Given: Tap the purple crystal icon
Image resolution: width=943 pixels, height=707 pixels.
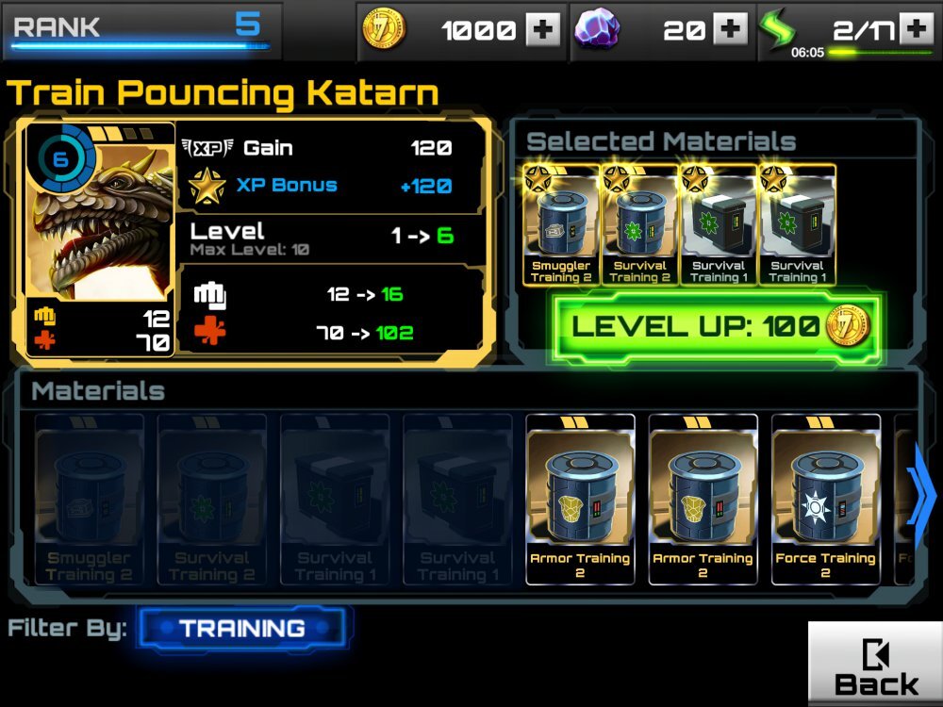Looking at the screenshot, I should (x=597, y=28).
